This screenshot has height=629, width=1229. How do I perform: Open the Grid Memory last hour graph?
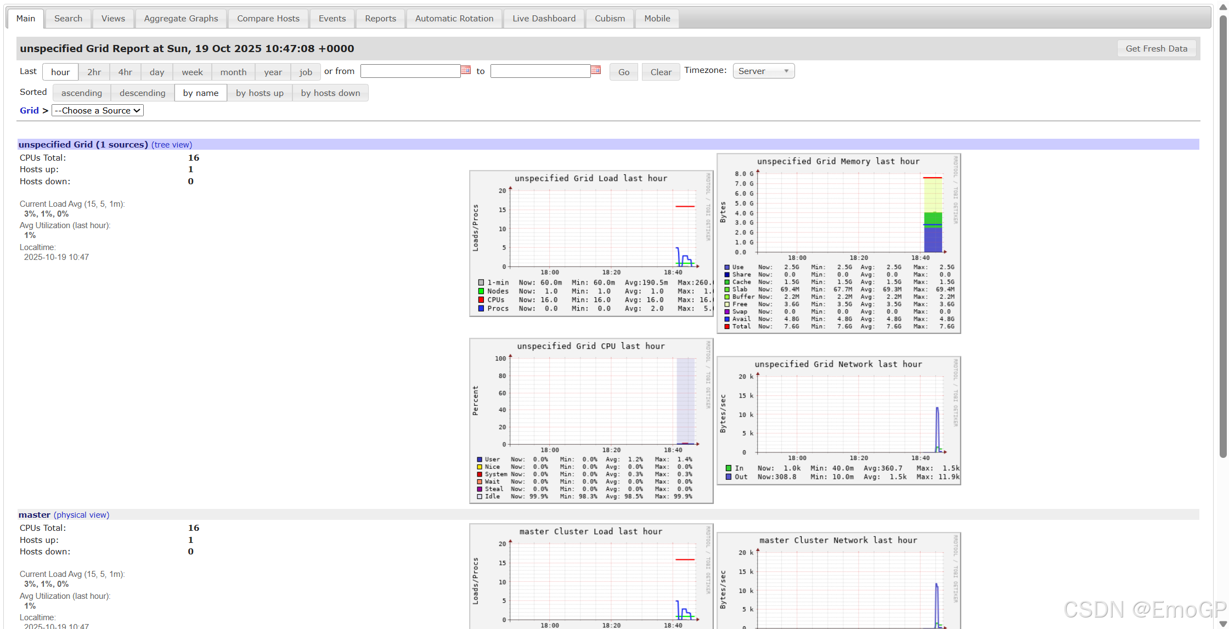(x=838, y=243)
